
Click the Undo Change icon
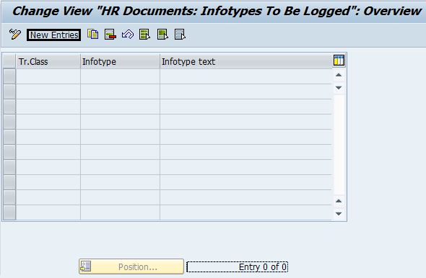pos(128,35)
